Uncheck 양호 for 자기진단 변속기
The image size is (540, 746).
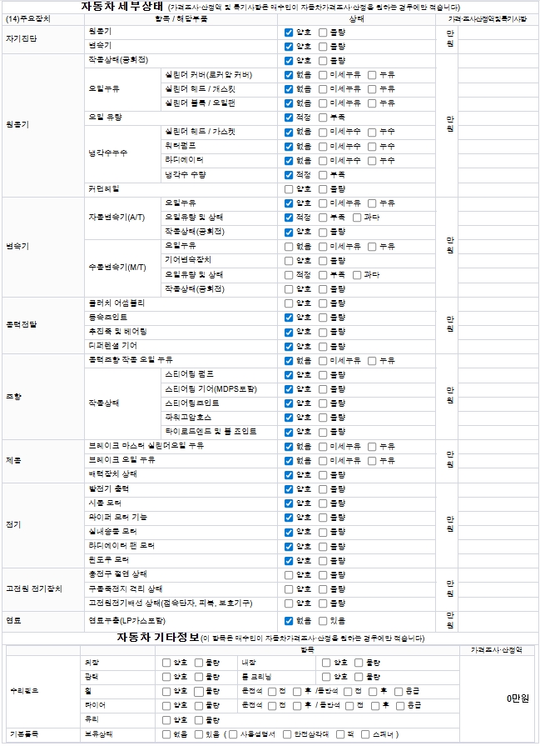pos(288,47)
